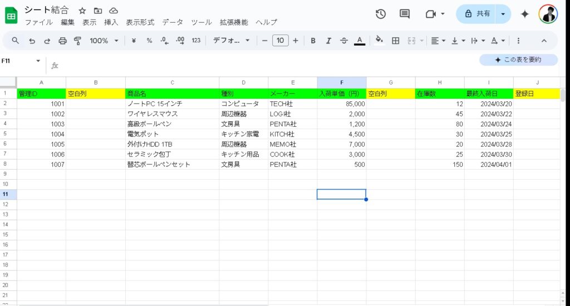This screenshot has width=570, height=306.
Task: Select the paint format roller tool
Action: click(77, 41)
